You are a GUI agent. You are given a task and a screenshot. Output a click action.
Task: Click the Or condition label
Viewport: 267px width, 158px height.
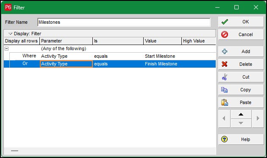pos(25,63)
